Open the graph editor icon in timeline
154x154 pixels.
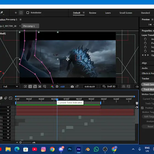tap(10, 98)
